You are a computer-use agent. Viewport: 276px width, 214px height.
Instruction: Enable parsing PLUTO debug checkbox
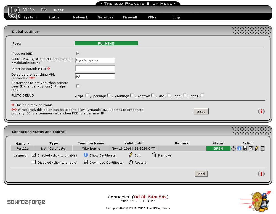[109, 95]
